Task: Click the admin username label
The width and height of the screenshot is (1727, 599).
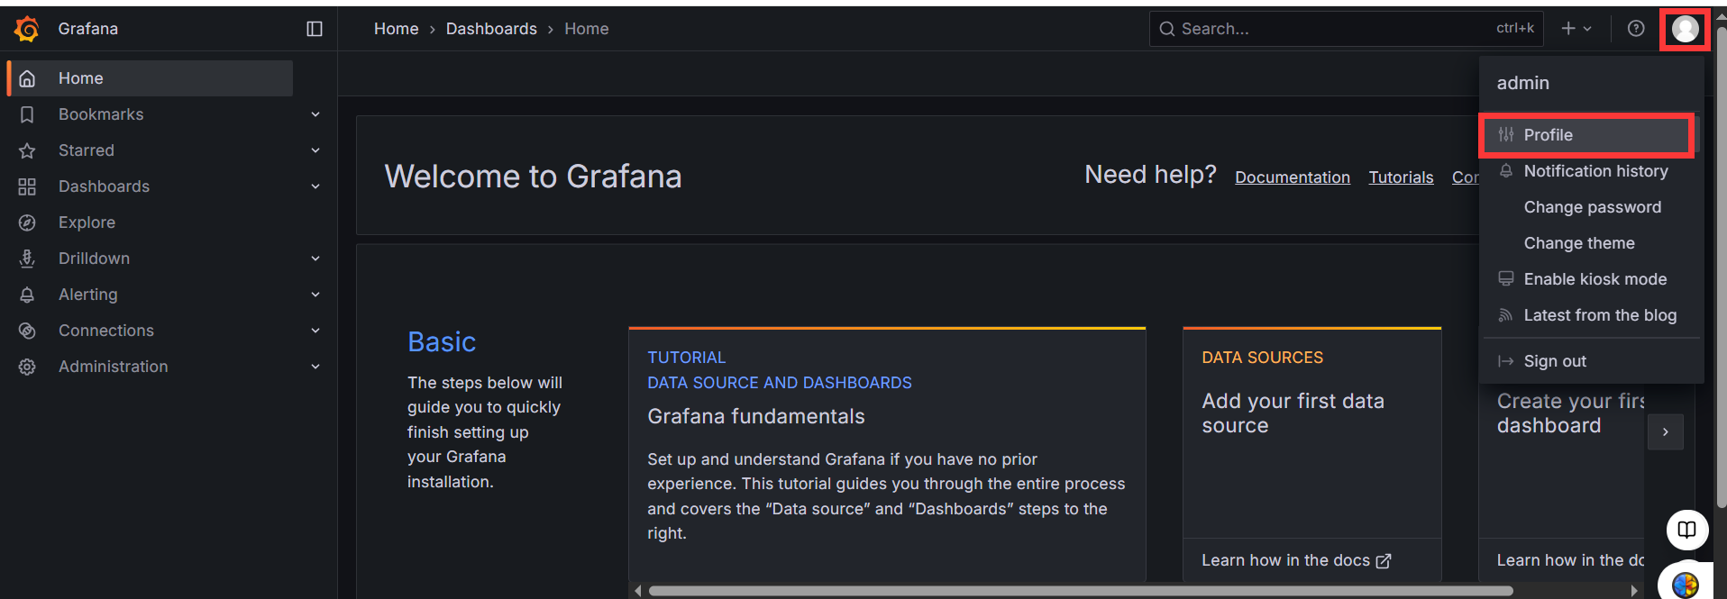Action: point(1523,83)
